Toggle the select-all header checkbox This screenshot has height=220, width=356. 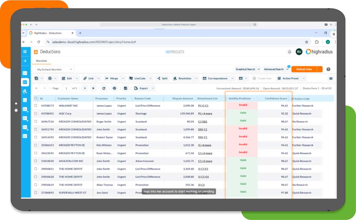36,98
